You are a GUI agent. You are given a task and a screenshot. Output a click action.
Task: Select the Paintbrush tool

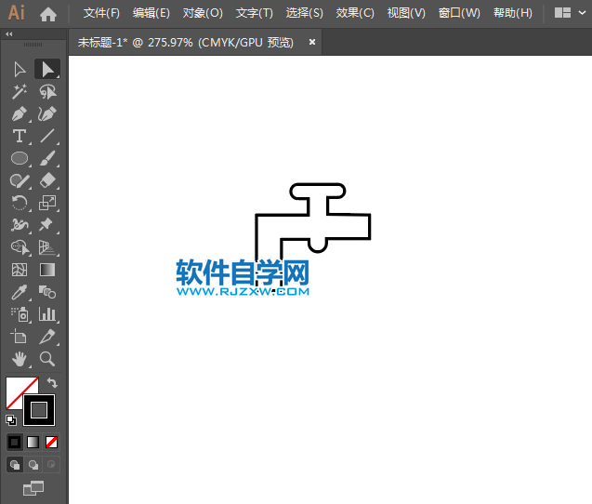pyautogui.click(x=47, y=158)
